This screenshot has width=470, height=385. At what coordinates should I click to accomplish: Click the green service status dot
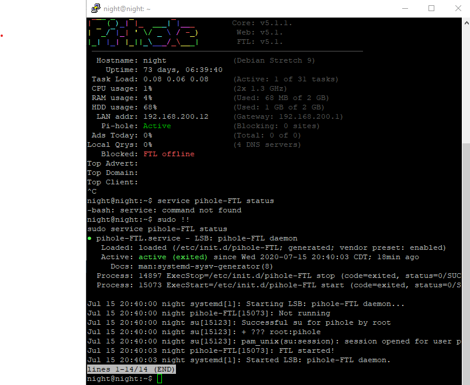89,238
